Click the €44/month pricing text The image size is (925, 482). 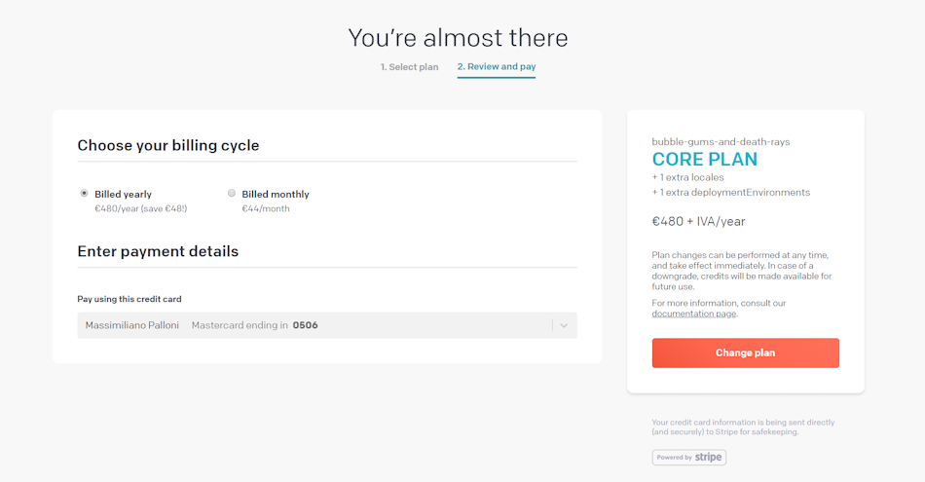tap(266, 208)
